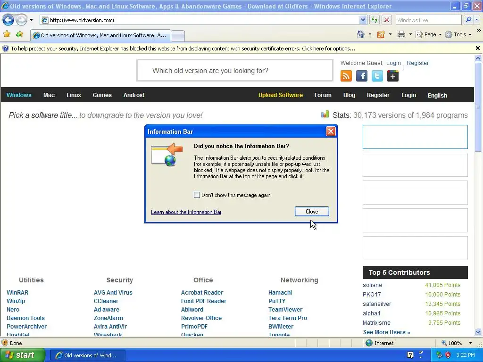Click the address bar URL field
This screenshot has width=483, height=362.
click(x=200, y=20)
